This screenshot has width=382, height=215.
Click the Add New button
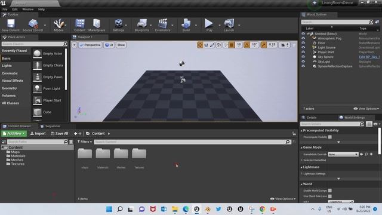coord(14,134)
